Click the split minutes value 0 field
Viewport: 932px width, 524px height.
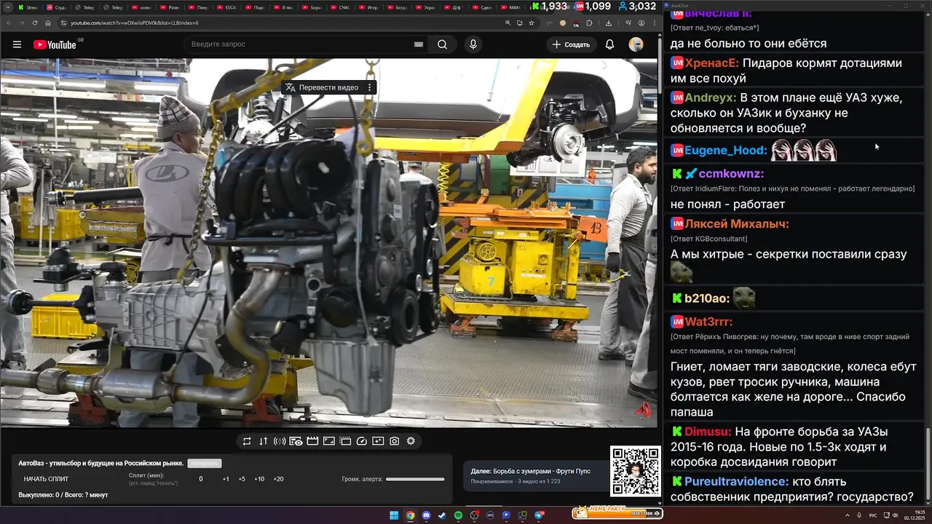pyautogui.click(x=201, y=479)
